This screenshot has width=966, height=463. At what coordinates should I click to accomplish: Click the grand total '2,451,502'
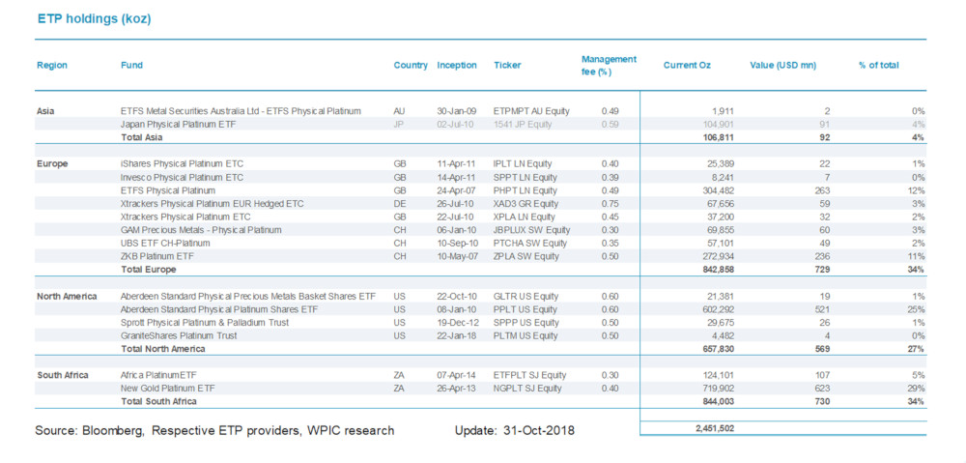point(713,428)
